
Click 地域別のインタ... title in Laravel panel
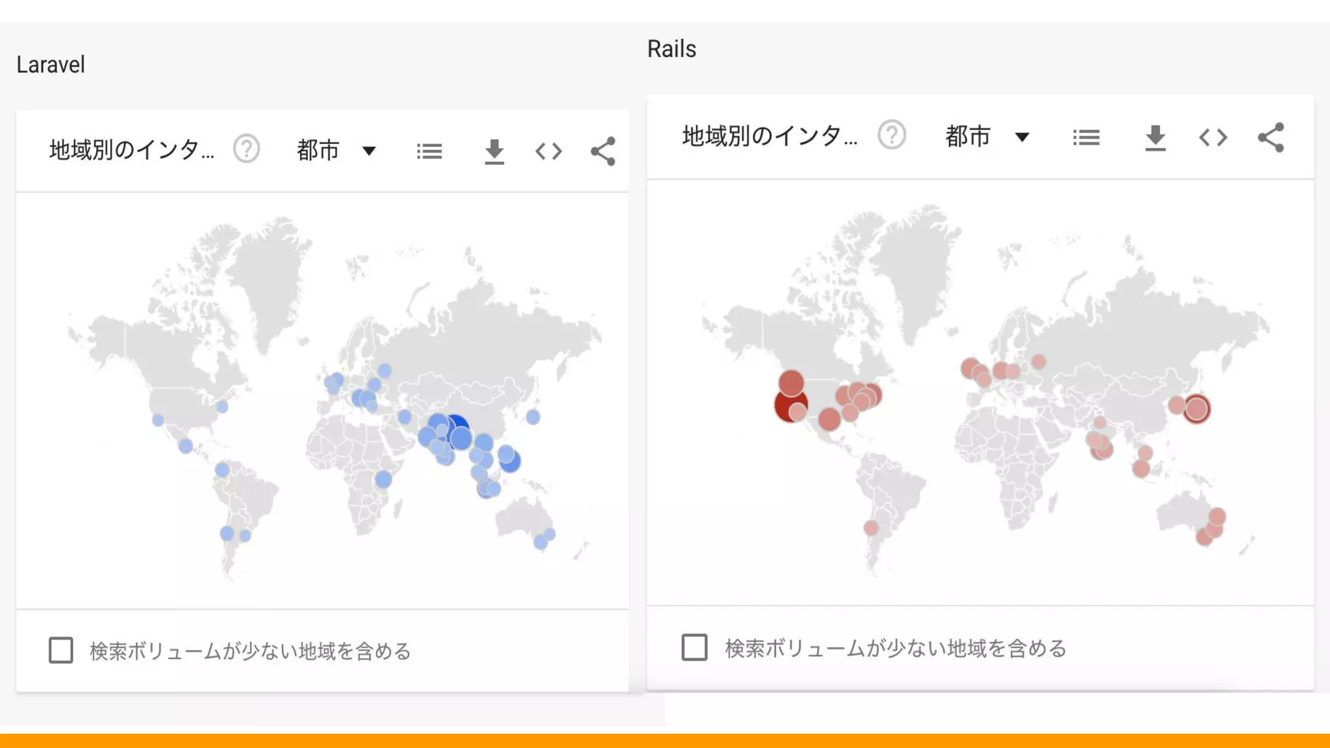132,150
